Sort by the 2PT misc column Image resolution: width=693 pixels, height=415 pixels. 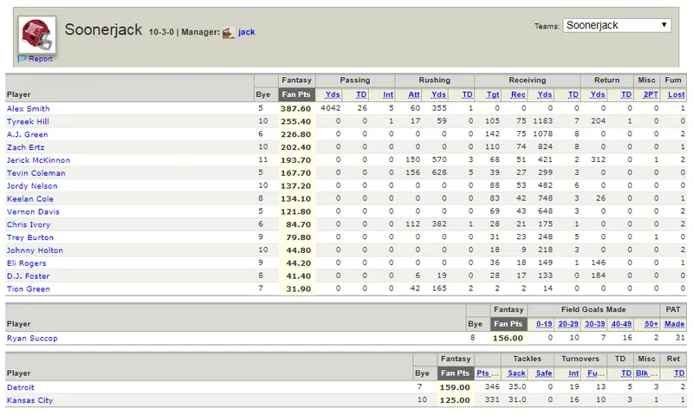point(651,94)
